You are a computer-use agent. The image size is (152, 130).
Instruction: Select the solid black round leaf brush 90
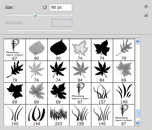tap(58, 50)
